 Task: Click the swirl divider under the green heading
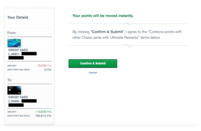click(128, 24)
